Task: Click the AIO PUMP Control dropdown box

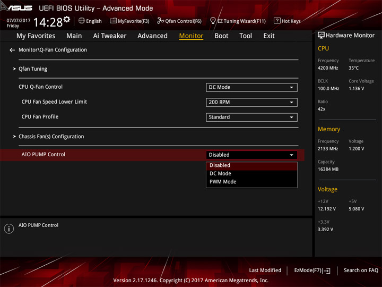Action: point(251,155)
